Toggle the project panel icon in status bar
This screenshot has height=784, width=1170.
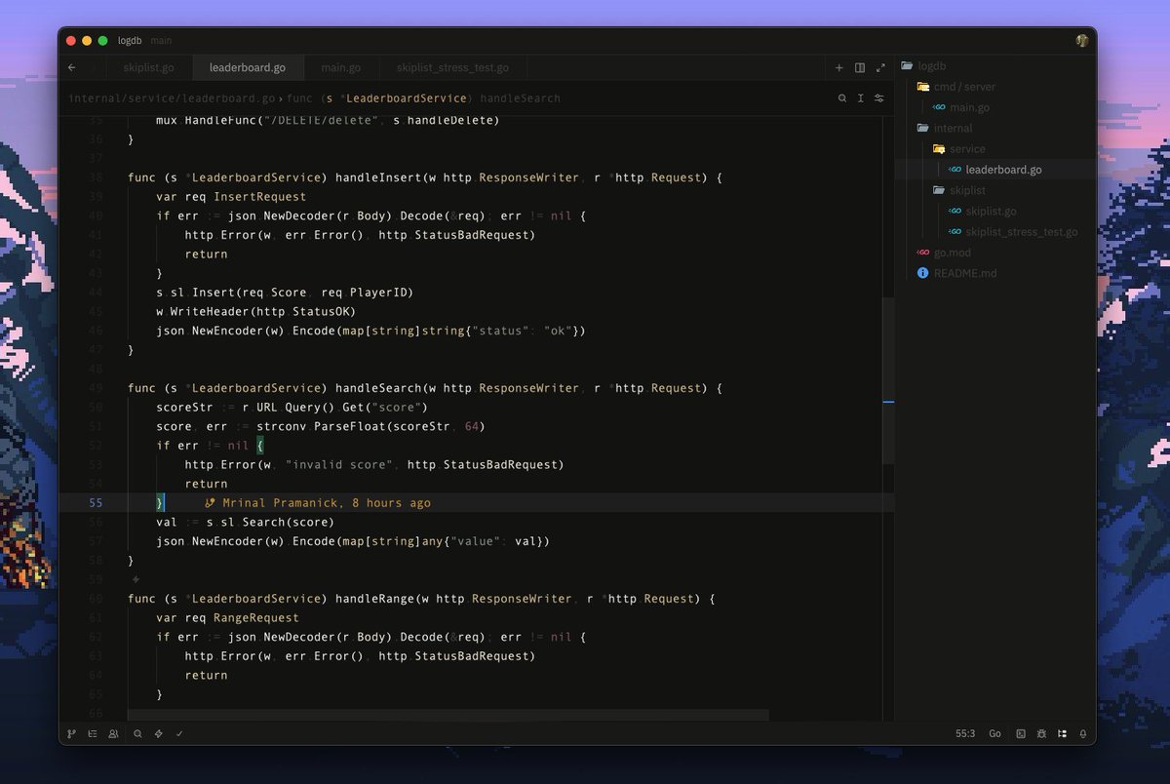[x=1062, y=733]
